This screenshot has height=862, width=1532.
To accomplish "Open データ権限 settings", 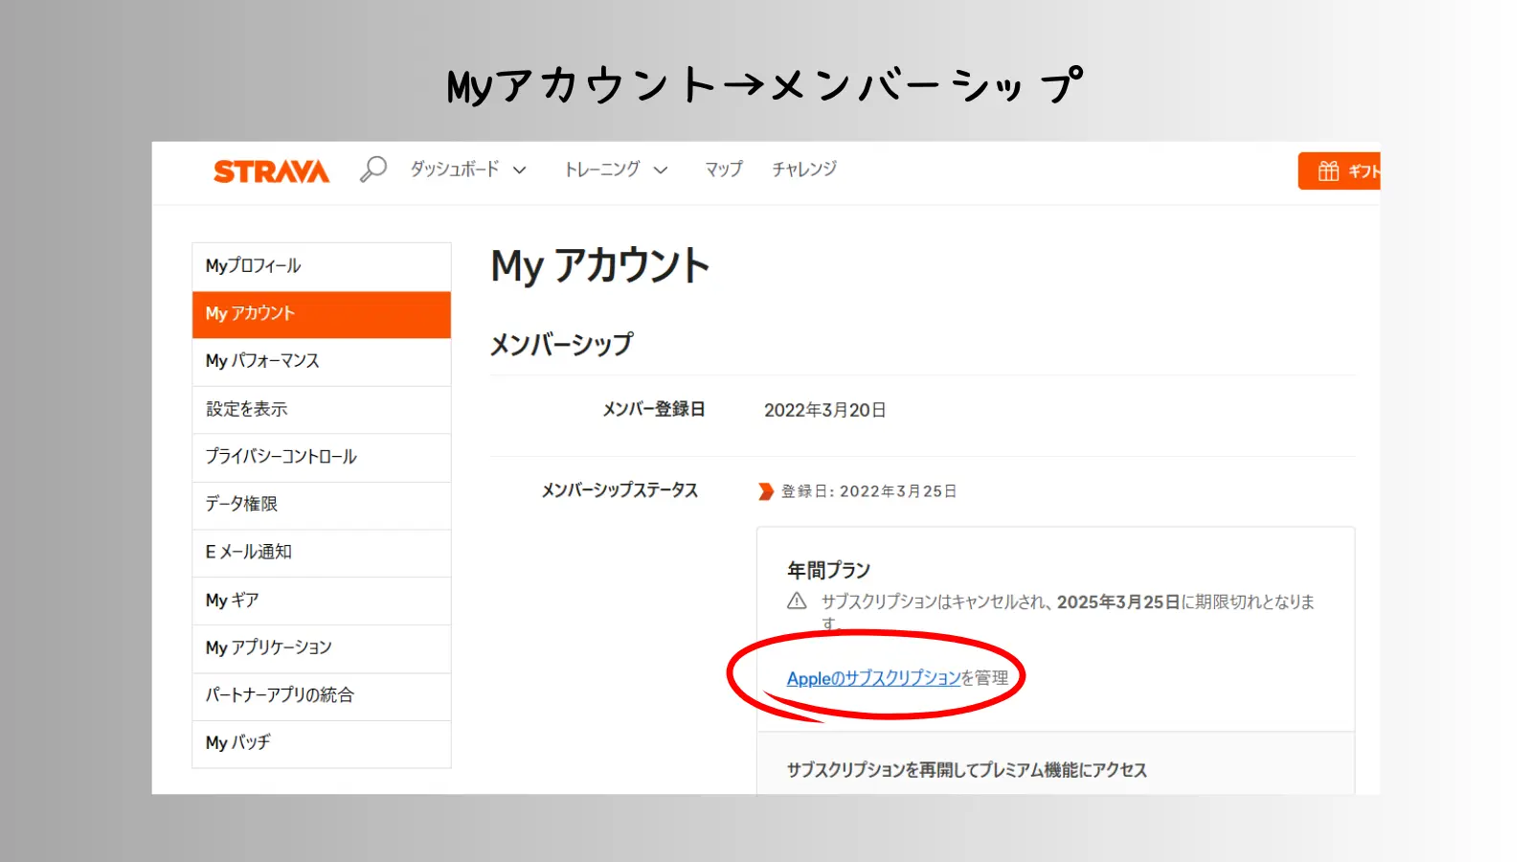I will click(x=322, y=505).
